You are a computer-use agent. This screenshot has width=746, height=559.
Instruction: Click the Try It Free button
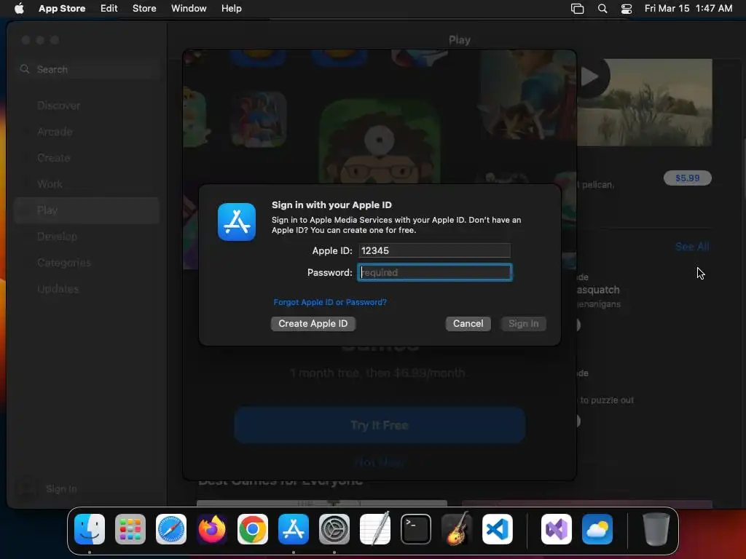coord(380,425)
